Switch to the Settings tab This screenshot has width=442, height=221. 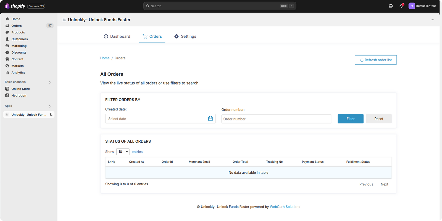coord(185,36)
